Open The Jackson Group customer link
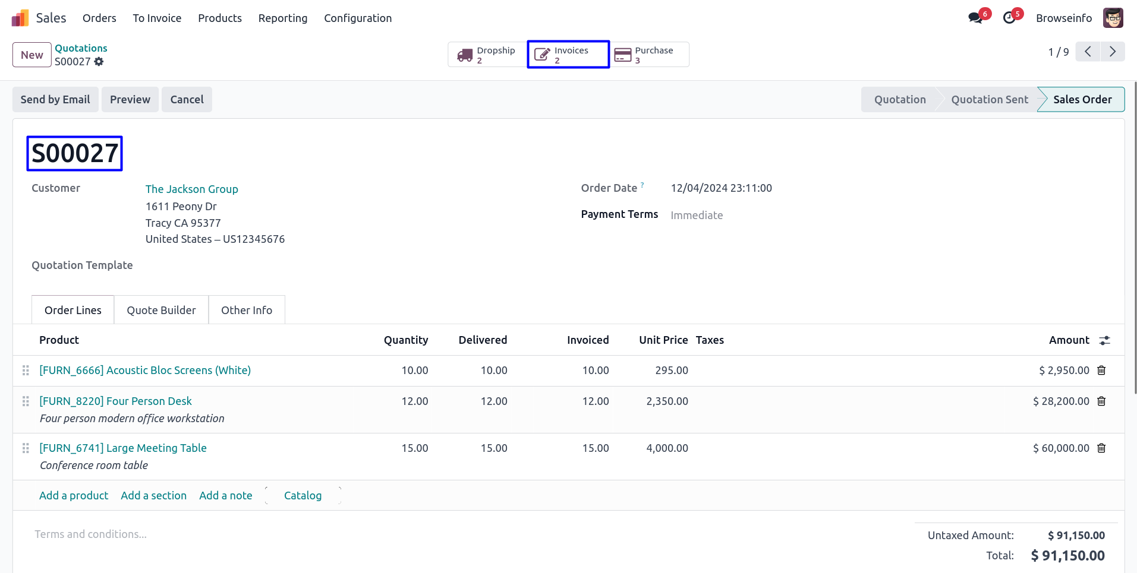Viewport: 1137px width, 573px height. click(x=191, y=189)
